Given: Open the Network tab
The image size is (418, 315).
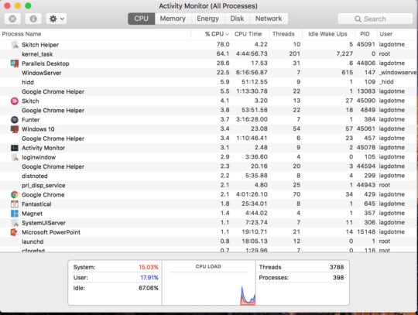Looking at the screenshot, I should tap(269, 19).
